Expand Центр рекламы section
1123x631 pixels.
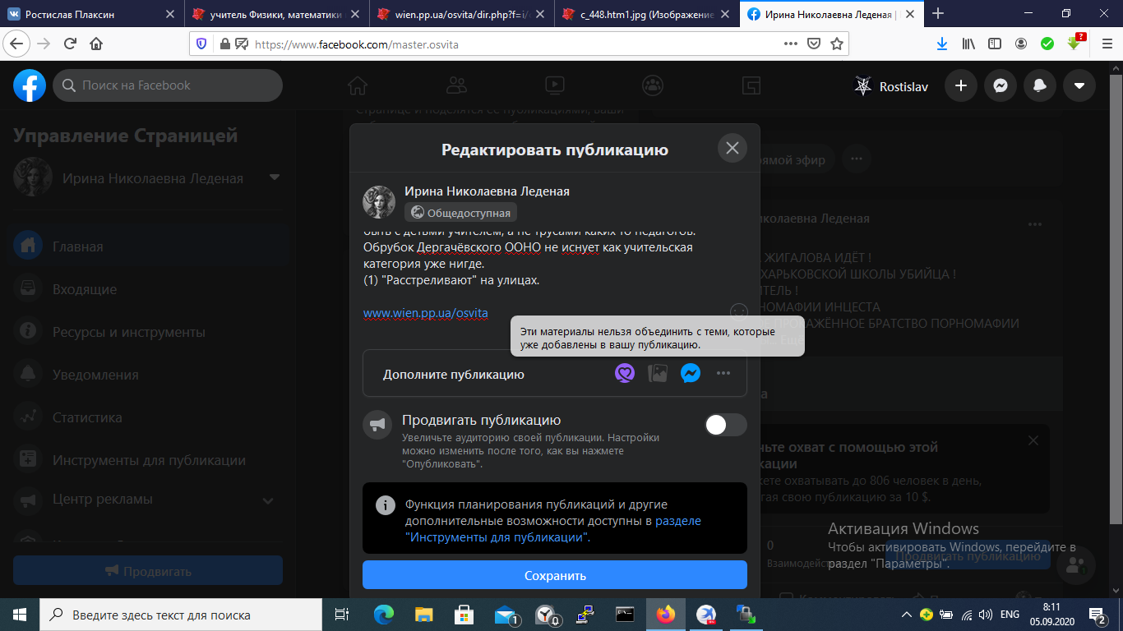tap(268, 500)
